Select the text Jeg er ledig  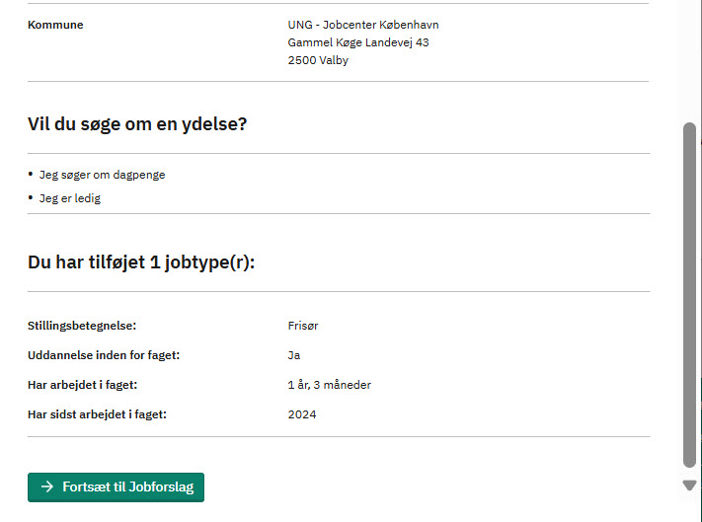[70, 198]
